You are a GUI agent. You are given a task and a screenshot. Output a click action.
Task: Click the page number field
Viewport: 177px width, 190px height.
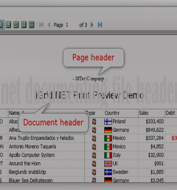click(x=71, y=25)
